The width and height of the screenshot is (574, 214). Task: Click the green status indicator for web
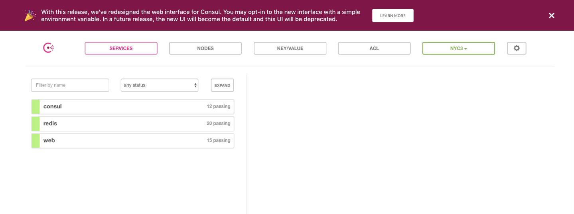[36, 141]
